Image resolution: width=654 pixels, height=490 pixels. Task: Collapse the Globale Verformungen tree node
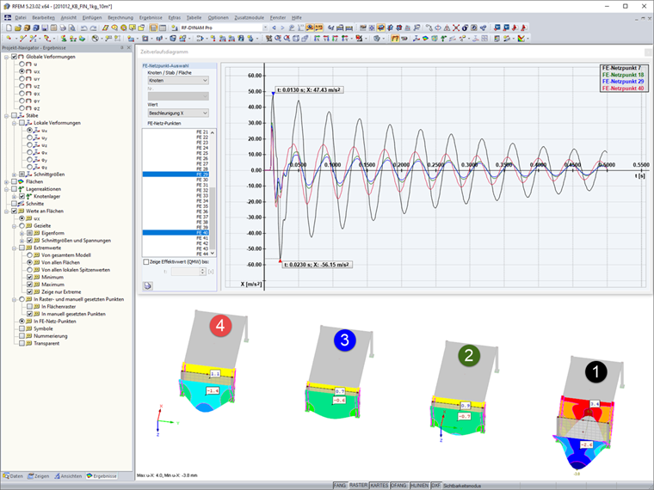click(6, 57)
